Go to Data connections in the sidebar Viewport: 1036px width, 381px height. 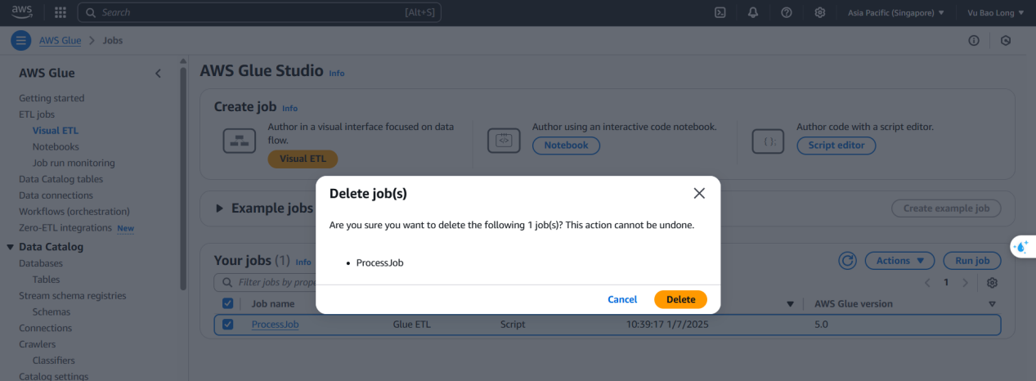point(56,195)
